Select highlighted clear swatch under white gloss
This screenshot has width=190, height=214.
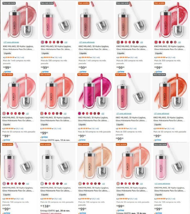(42, 184)
